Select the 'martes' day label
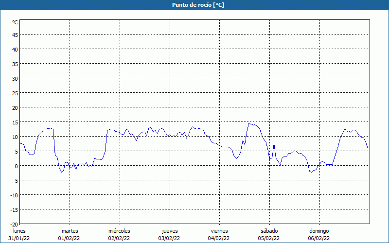The height and width of the screenshot is (243, 389). 70,231
